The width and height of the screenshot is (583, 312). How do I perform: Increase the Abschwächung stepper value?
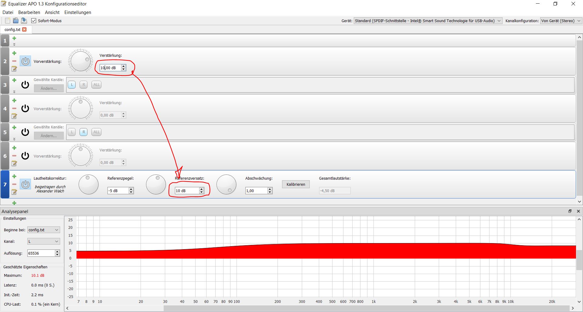[x=270, y=189]
